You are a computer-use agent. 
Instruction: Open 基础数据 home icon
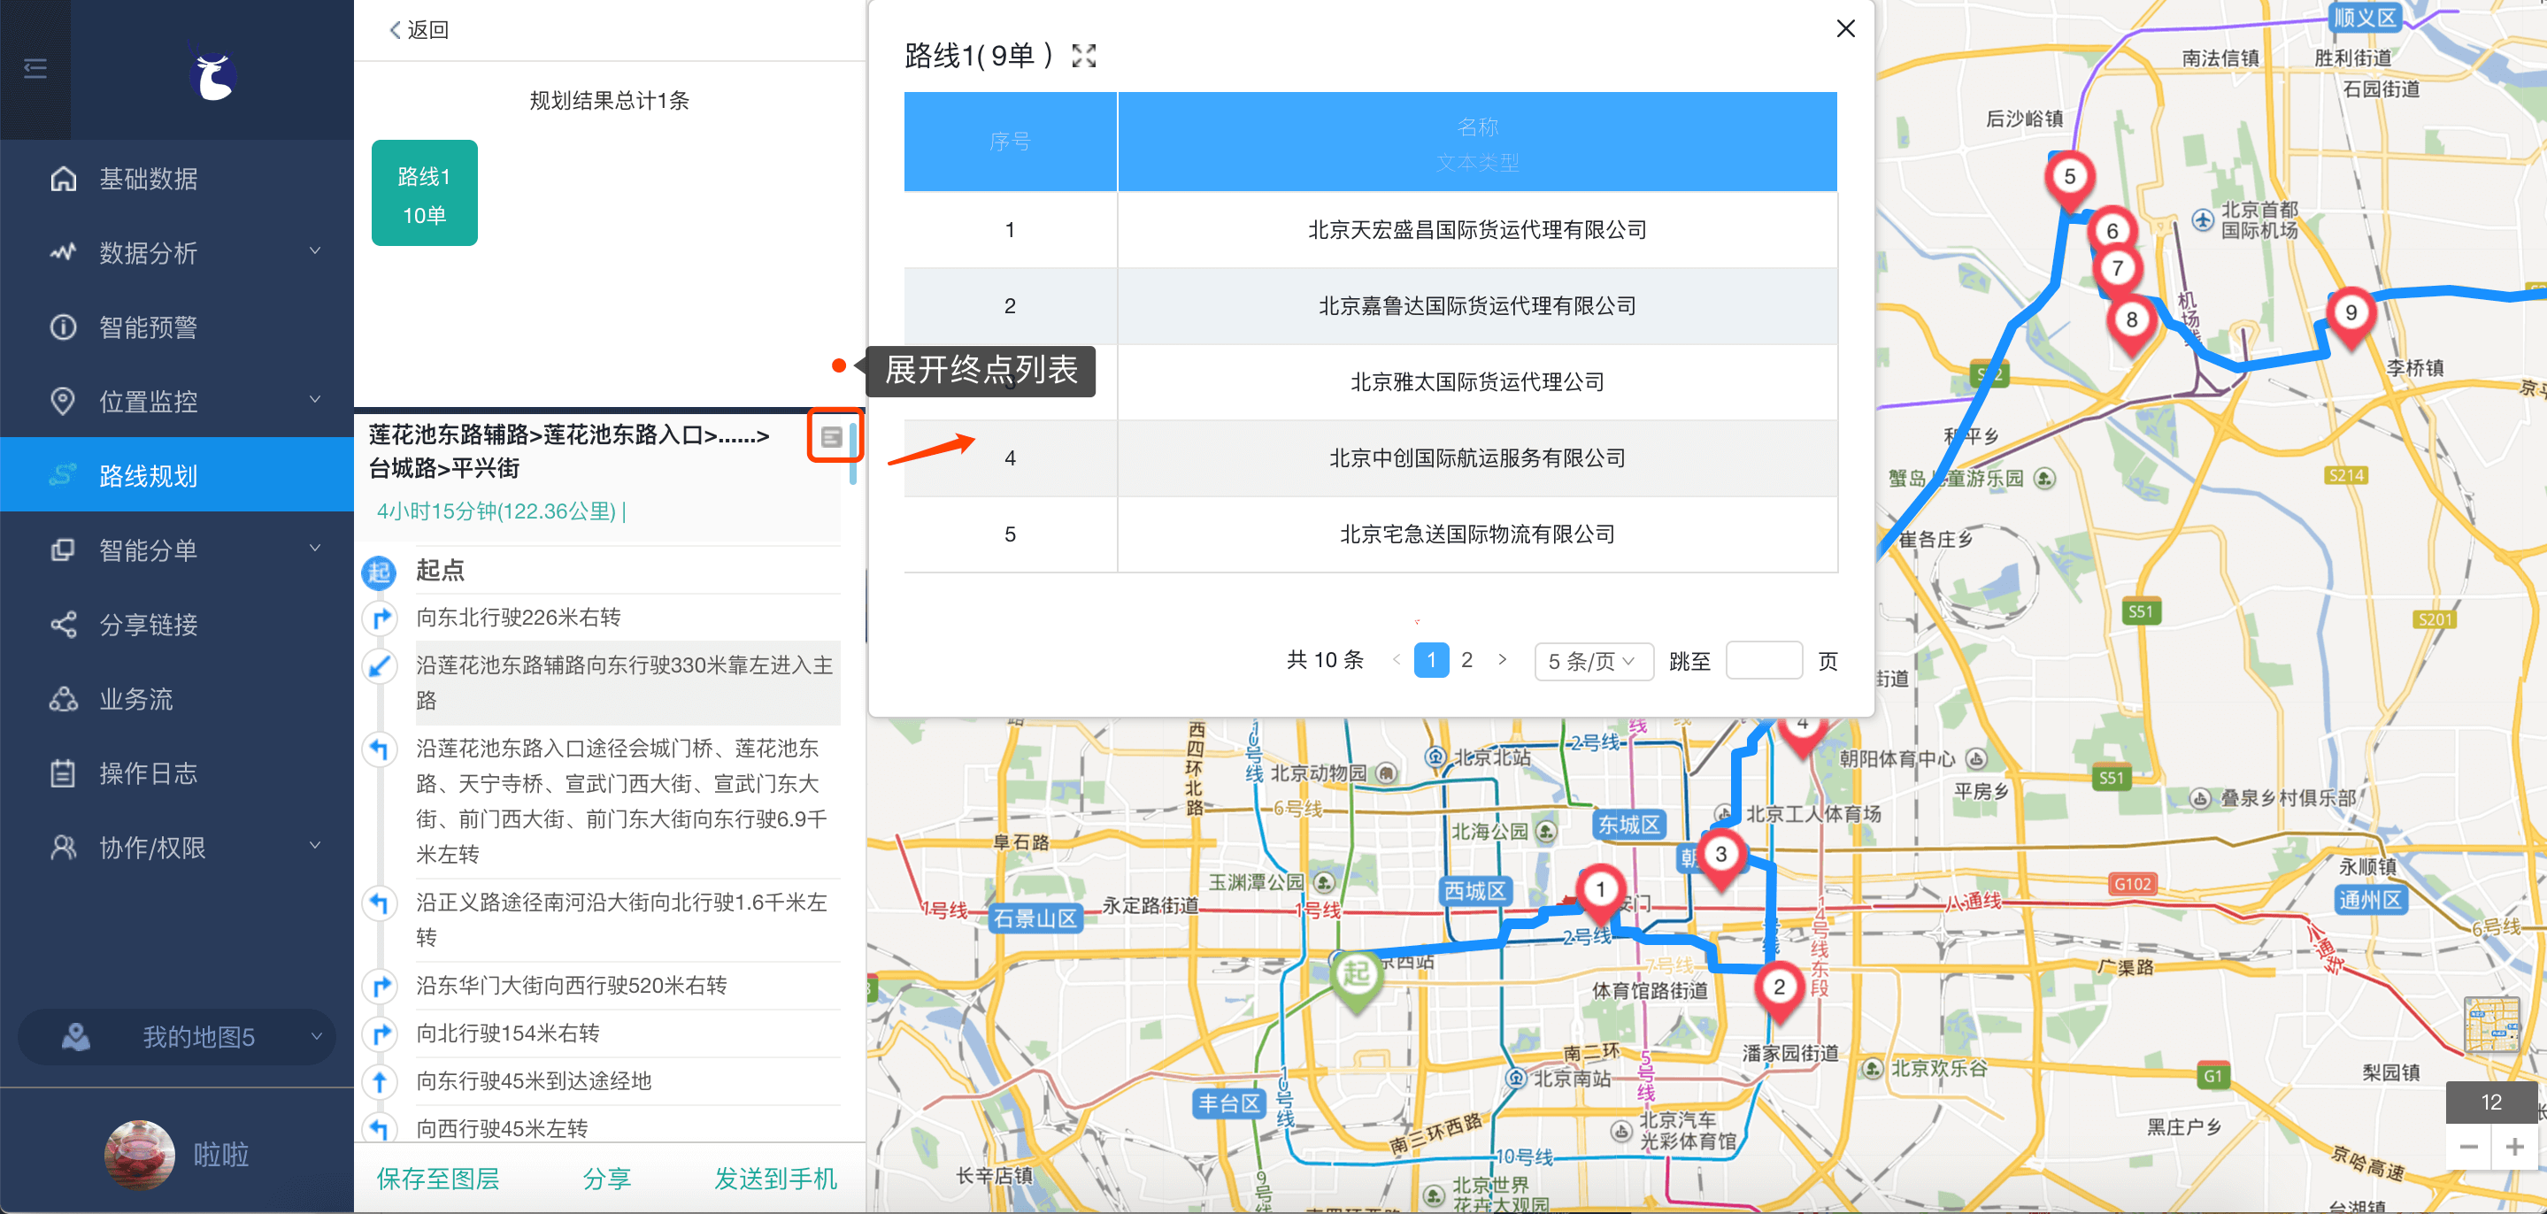64,179
